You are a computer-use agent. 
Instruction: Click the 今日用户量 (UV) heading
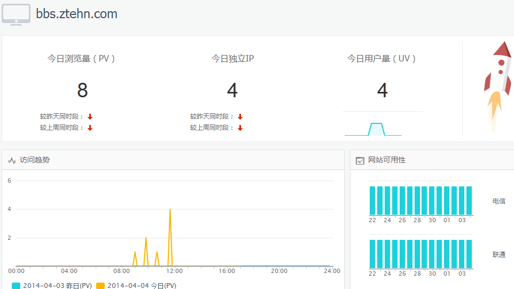381,59
